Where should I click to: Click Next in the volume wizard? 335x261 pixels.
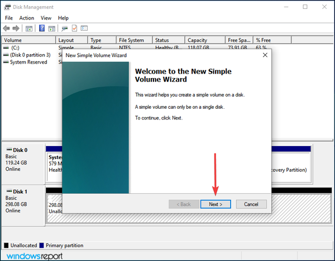216,204
